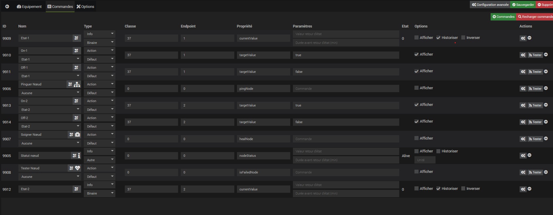
Task: Open icon picker for Soigner Nœud command
Action: tap(71, 135)
